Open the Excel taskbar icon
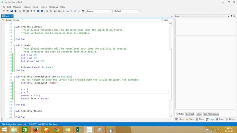 (x=78, y=130)
